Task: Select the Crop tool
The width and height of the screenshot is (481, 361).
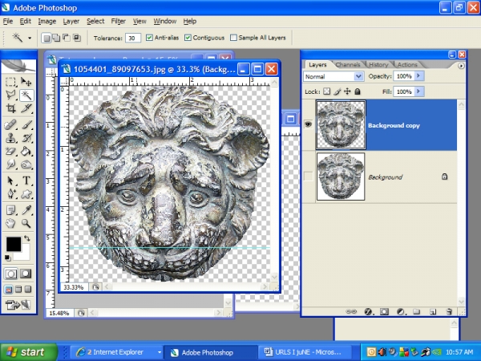Action: pos(10,108)
